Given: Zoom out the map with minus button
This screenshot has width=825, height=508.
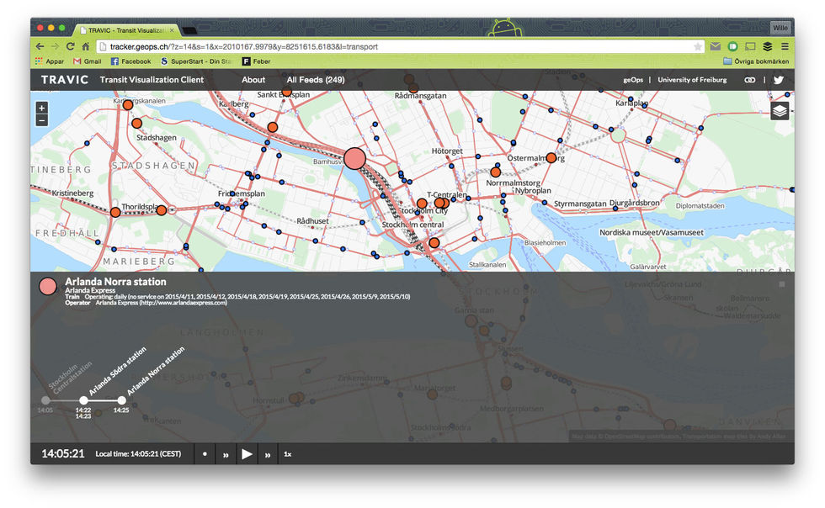Looking at the screenshot, I should click(x=42, y=120).
